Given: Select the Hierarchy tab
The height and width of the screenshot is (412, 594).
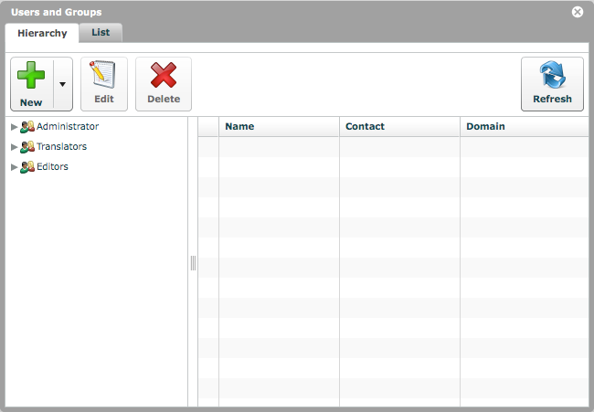Looking at the screenshot, I should (x=42, y=33).
